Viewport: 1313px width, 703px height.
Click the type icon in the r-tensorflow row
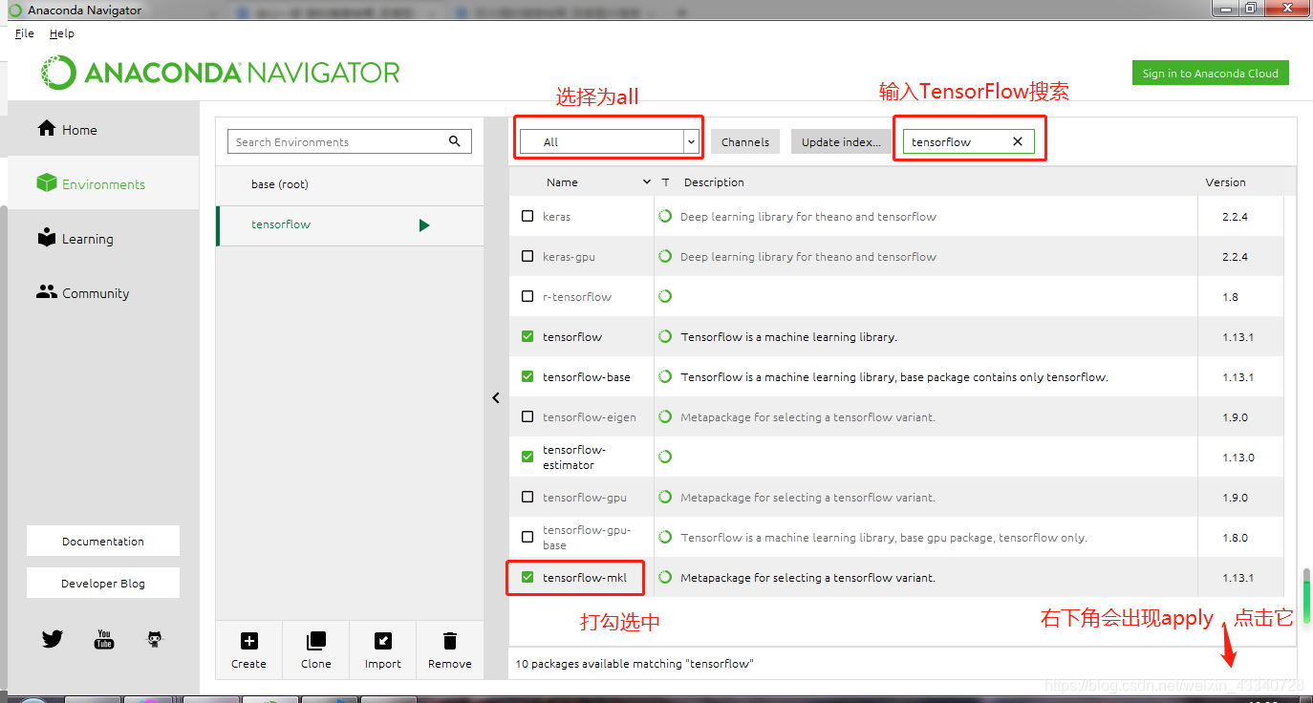tap(665, 296)
